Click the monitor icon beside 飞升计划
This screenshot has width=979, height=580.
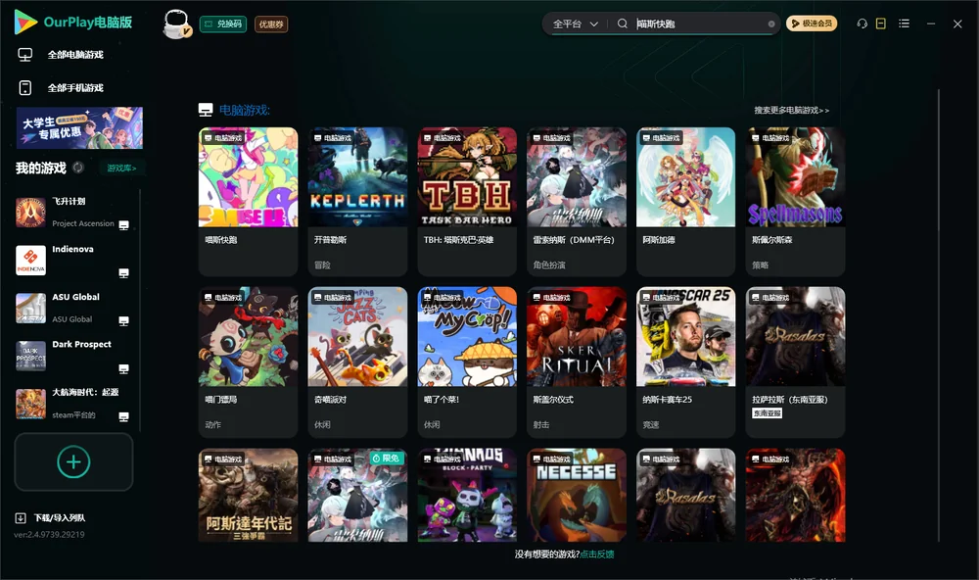pyautogui.click(x=123, y=225)
